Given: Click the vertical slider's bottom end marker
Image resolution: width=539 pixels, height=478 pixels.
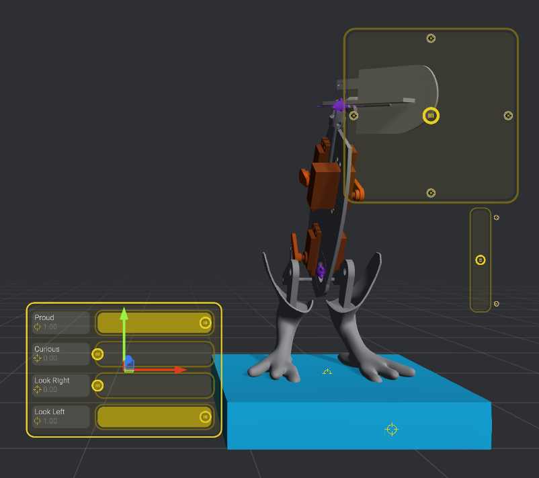Looking at the screenshot, I should (x=497, y=304).
